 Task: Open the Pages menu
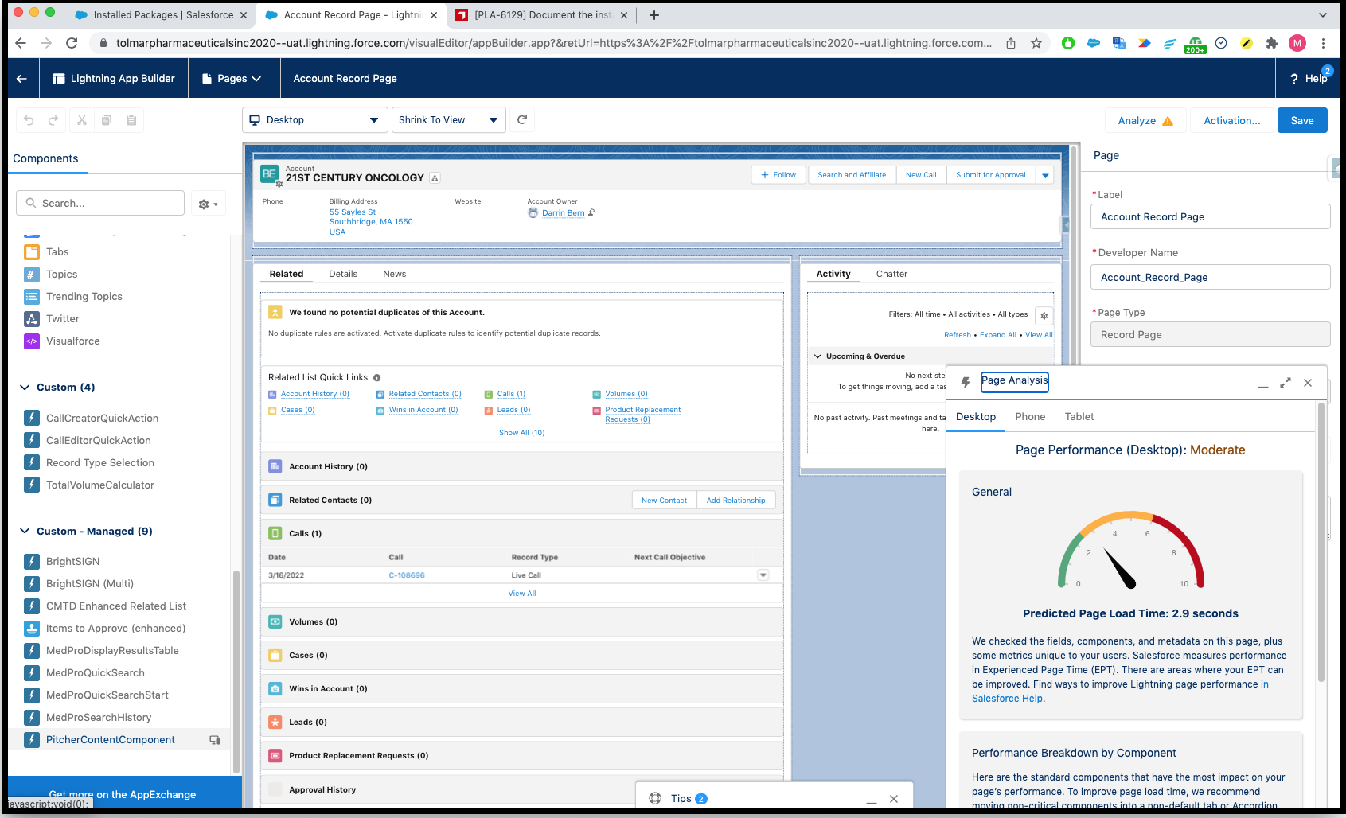pos(232,78)
